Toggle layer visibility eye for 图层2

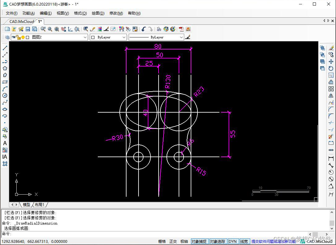point(14,37)
